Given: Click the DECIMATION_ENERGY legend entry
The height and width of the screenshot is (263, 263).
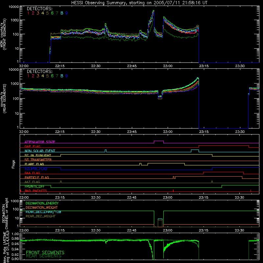Looking at the screenshot, I should (x=42, y=203).
